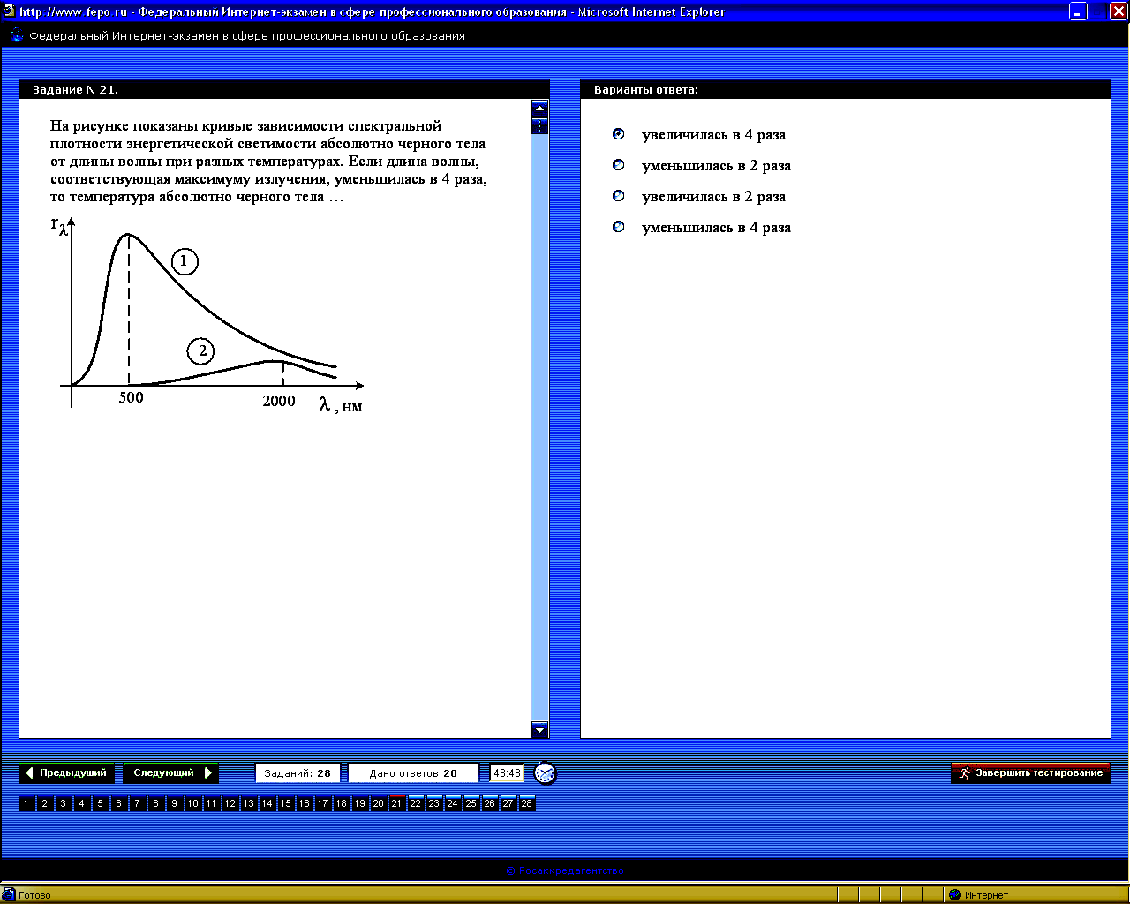This screenshot has width=1130, height=904.
Task: Click the scroll down arrow of question panel
Action: pyautogui.click(x=540, y=729)
